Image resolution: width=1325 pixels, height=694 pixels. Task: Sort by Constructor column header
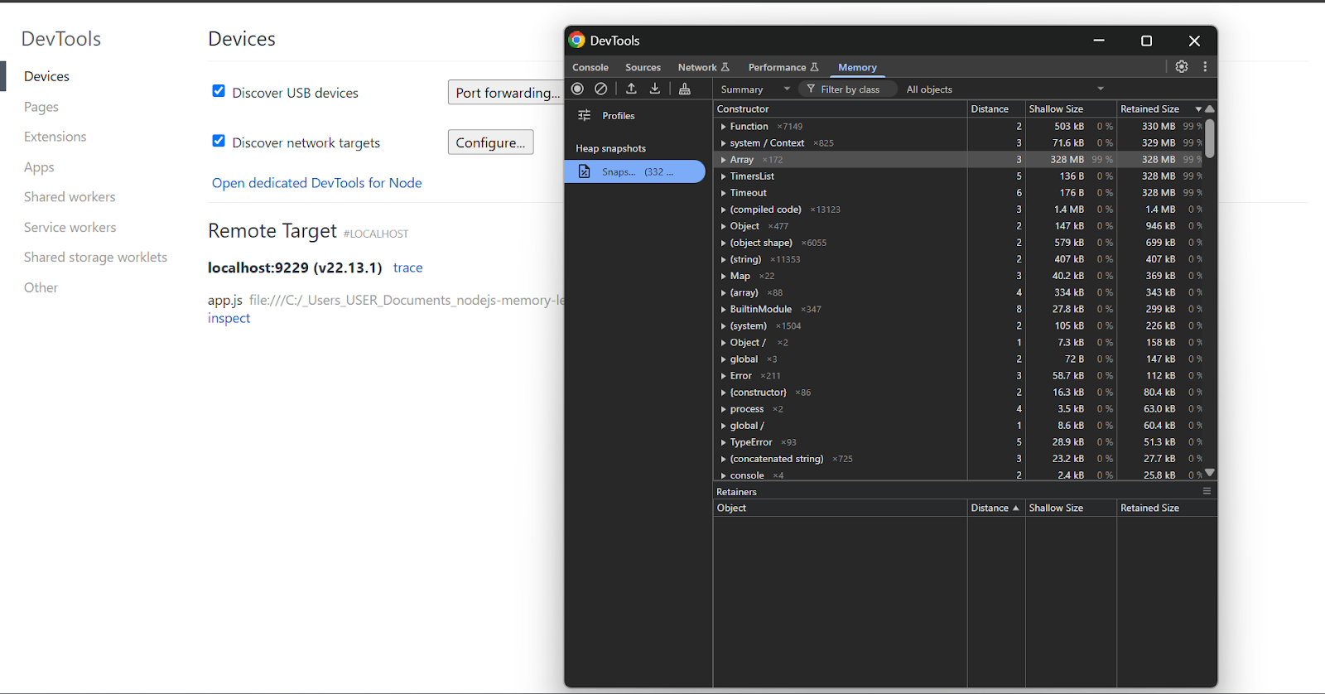840,108
